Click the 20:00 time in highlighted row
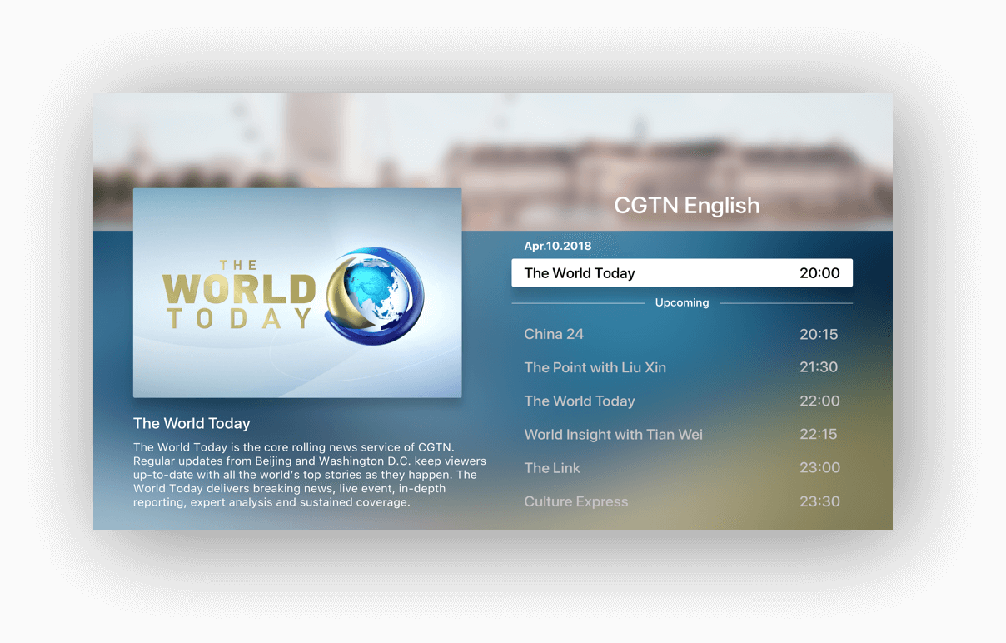1006x643 pixels. coord(819,273)
